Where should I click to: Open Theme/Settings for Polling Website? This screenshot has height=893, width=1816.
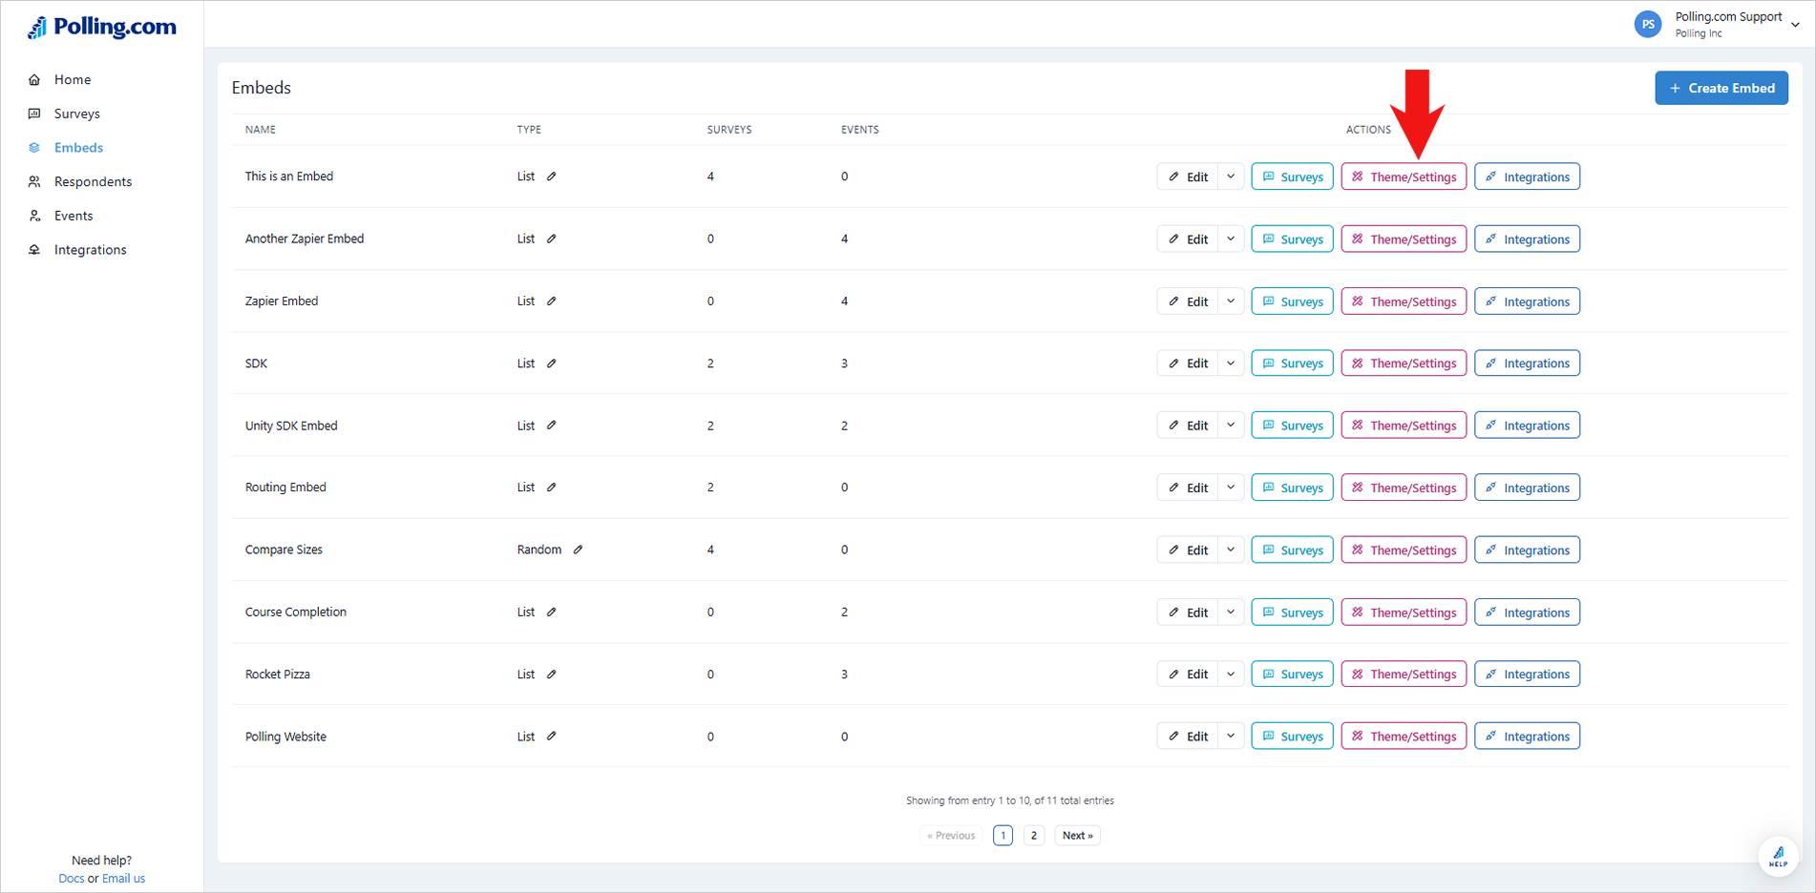click(1404, 737)
